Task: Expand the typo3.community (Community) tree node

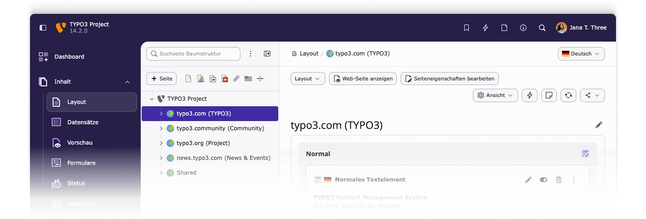Action: [x=161, y=128]
